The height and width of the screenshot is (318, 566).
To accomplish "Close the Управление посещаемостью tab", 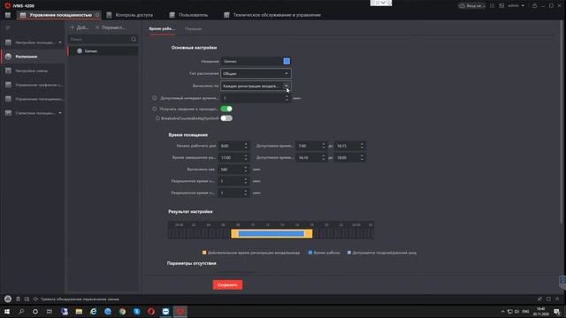I will coord(97,15).
